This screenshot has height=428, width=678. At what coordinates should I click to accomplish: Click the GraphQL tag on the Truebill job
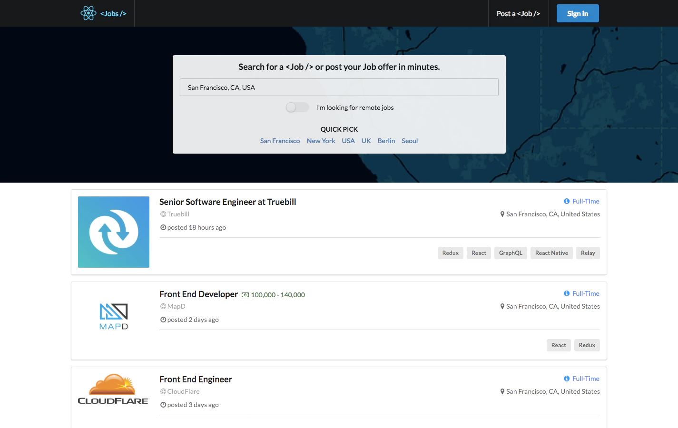[x=511, y=253]
